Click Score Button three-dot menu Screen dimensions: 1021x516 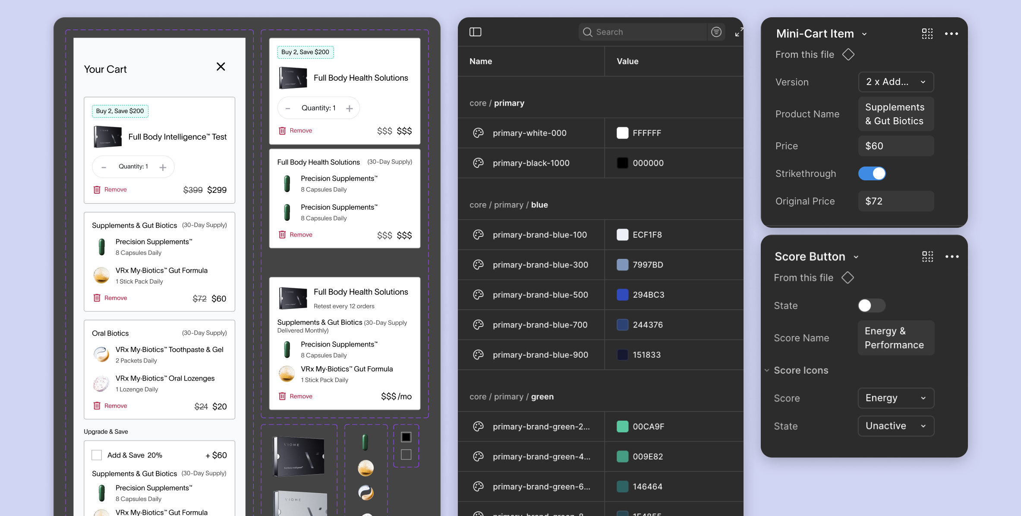952,257
